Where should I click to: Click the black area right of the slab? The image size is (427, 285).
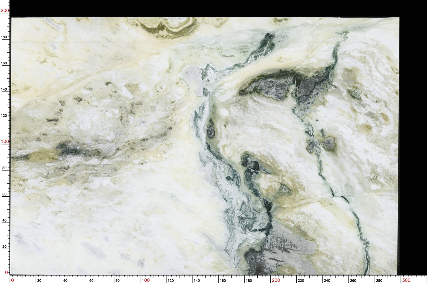[413, 142]
